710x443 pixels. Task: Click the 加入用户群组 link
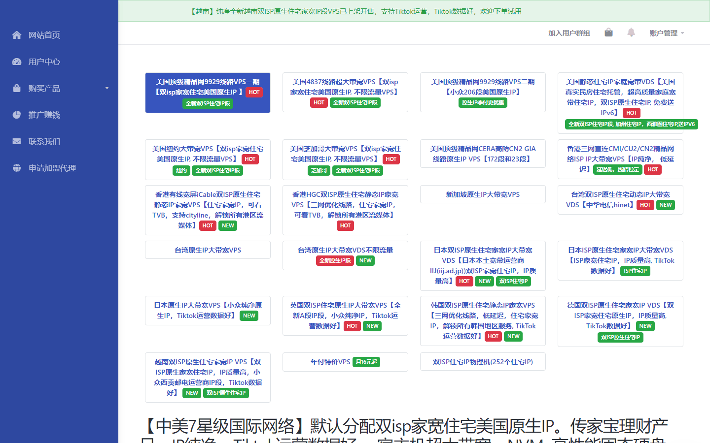click(x=569, y=33)
